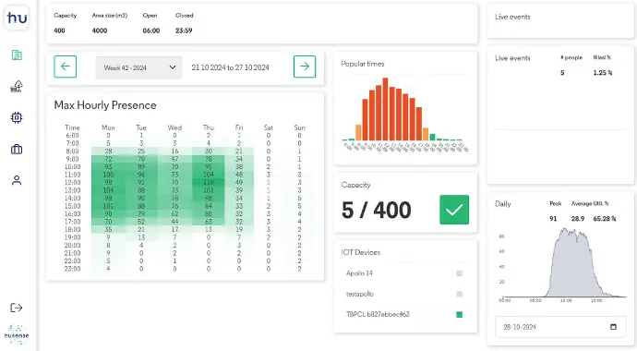Click the 5 / 400 capacity value

point(376,210)
